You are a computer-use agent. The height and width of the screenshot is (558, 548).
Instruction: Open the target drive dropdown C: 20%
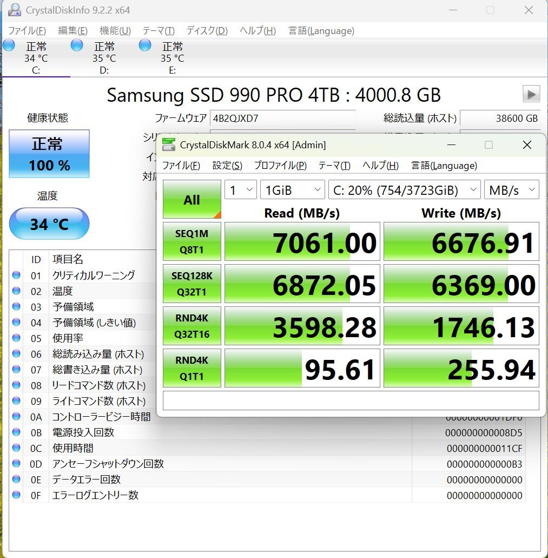click(x=404, y=191)
